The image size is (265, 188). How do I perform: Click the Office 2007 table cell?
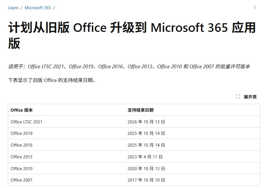point(22,180)
